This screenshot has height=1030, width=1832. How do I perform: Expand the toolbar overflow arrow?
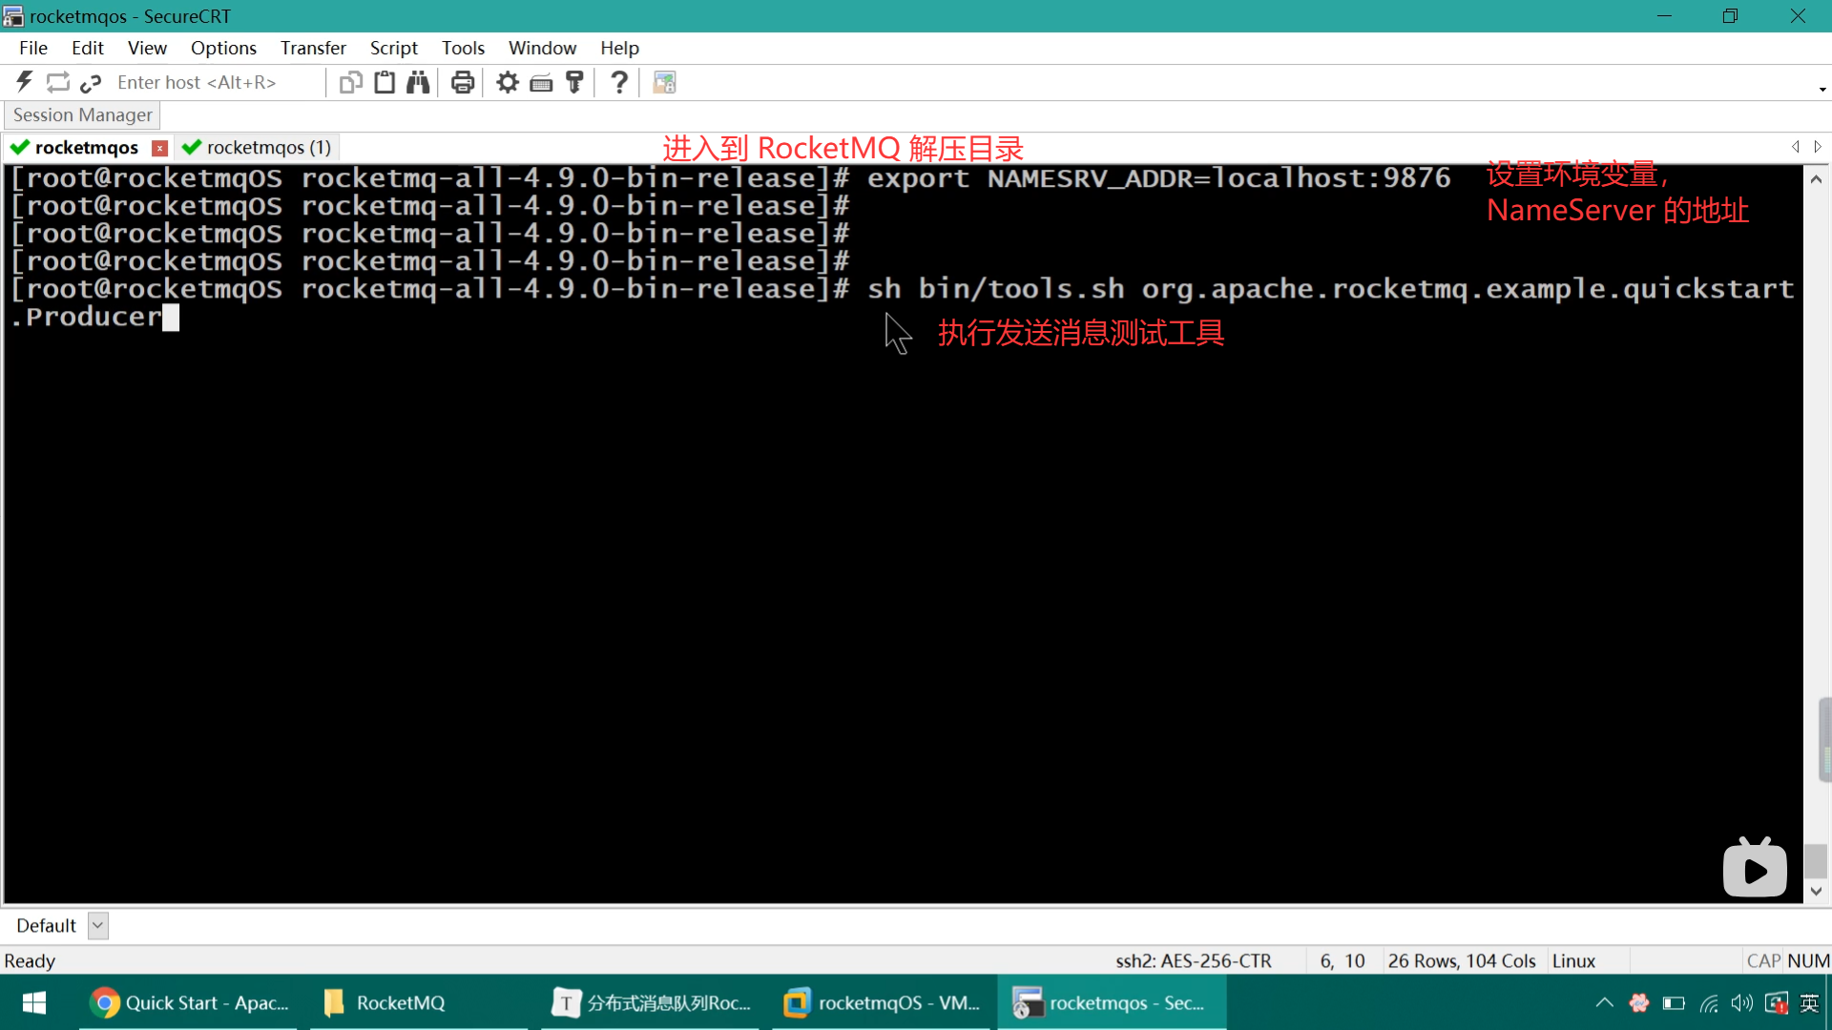tap(1822, 90)
